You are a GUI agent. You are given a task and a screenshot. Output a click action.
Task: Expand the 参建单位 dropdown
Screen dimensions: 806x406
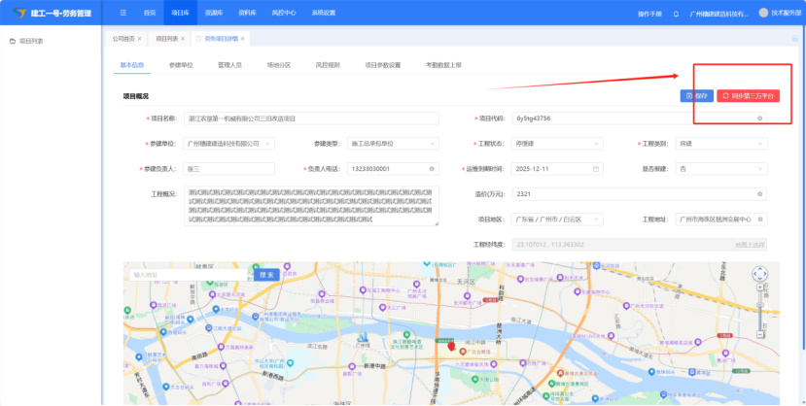point(268,143)
